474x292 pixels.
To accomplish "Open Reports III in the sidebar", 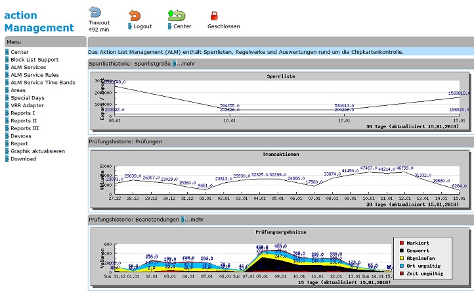I will 24,128.
